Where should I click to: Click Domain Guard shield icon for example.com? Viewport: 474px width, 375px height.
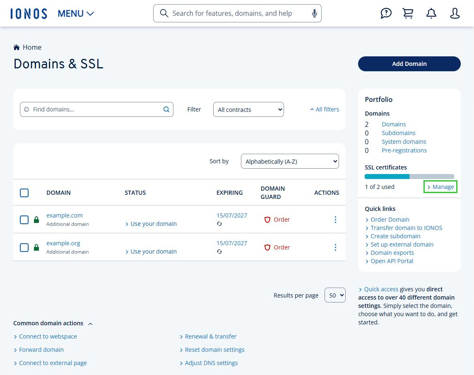(x=267, y=220)
